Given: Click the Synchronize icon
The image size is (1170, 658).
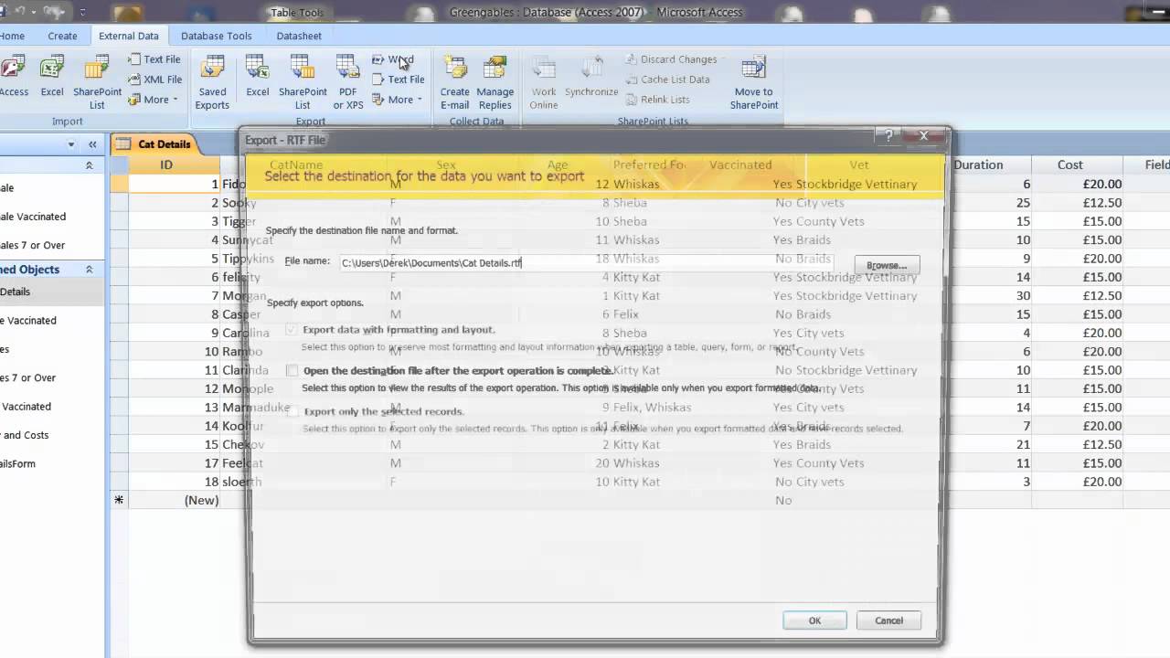Looking at the screenshot, I should [x=591, y=78].
